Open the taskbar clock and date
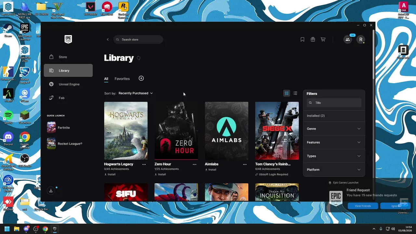 [405, 229]
